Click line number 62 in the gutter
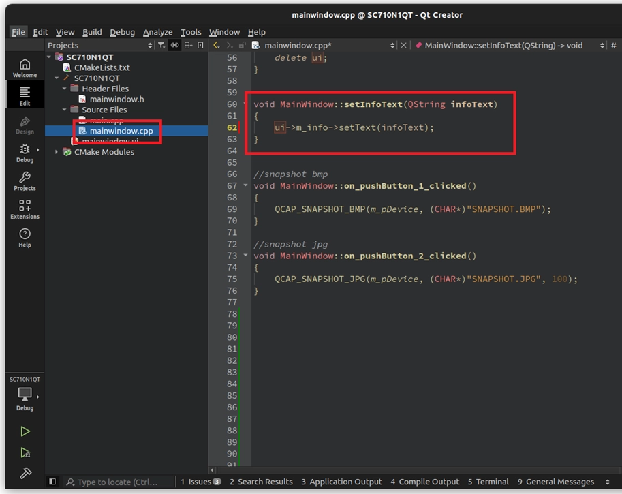 coord(232,127)
